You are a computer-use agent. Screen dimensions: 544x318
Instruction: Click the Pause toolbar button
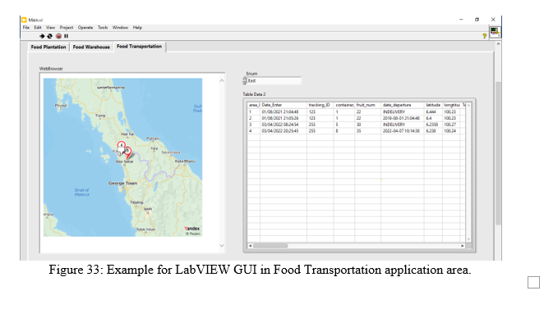coord(66,36)
